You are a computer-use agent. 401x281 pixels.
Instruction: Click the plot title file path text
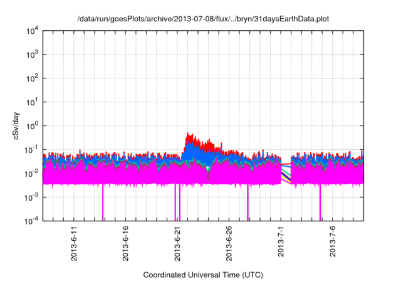(x=203, y=19)
